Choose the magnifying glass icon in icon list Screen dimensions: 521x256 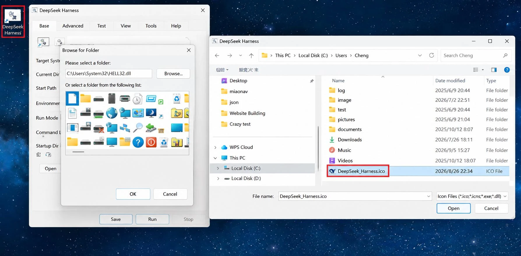138,128
